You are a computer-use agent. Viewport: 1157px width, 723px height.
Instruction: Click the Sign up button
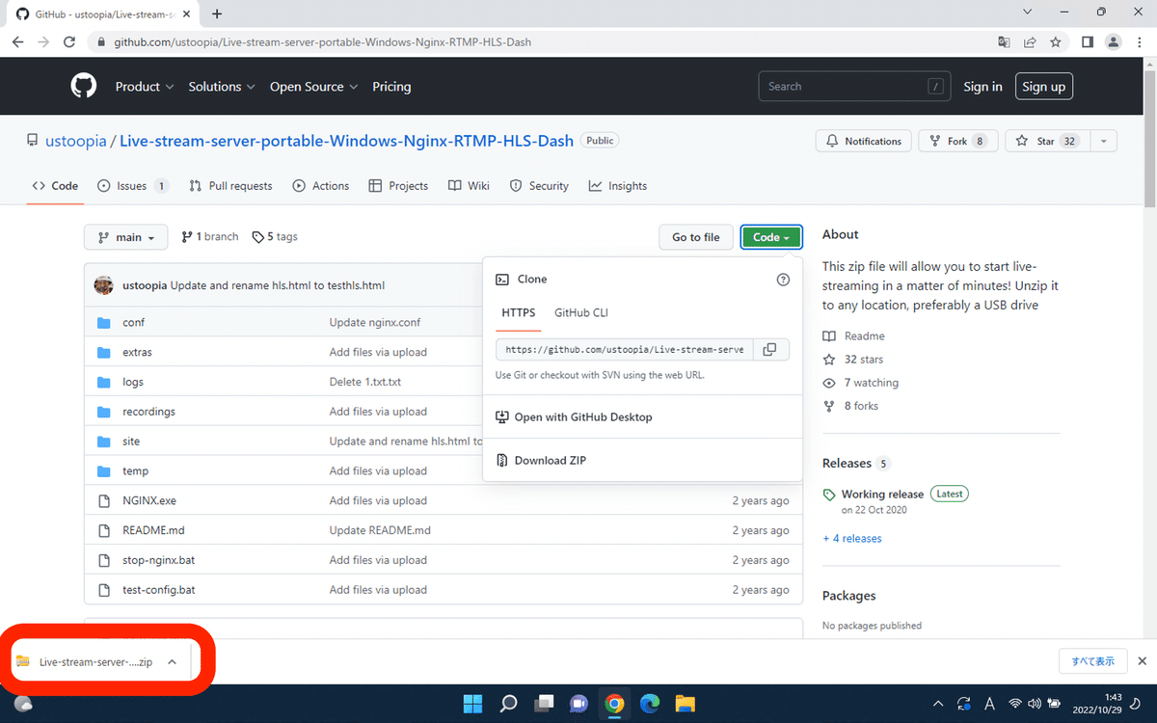point(1044,87)
